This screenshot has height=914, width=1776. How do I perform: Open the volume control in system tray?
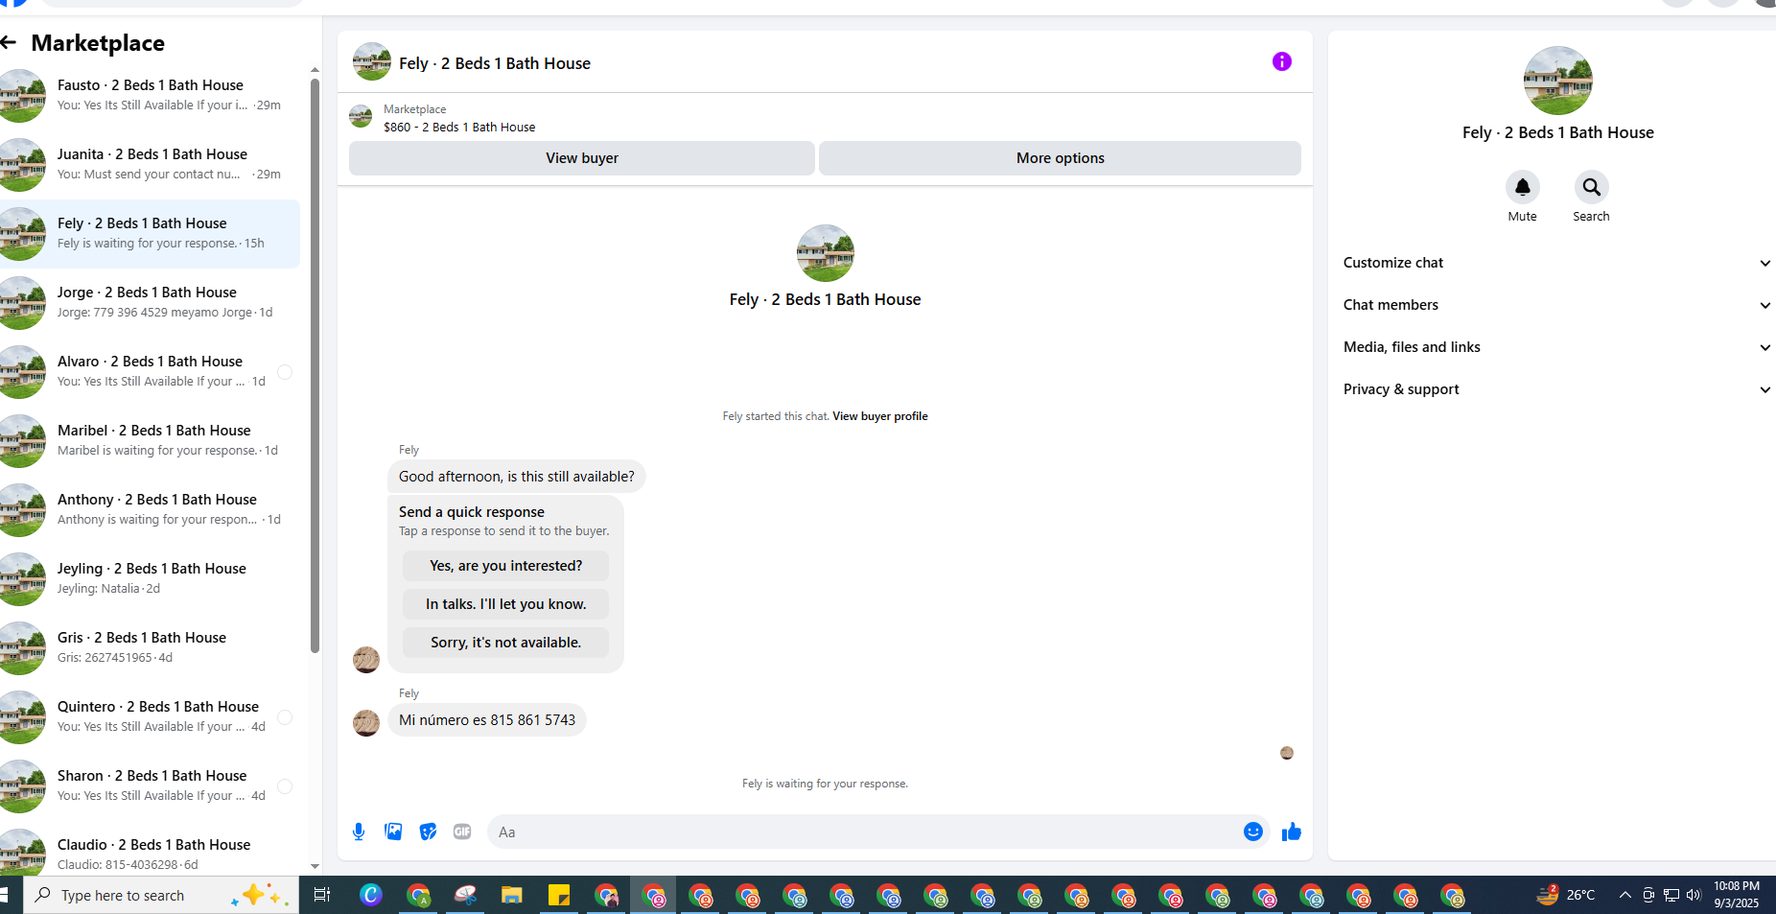[x=1694, y=895]
